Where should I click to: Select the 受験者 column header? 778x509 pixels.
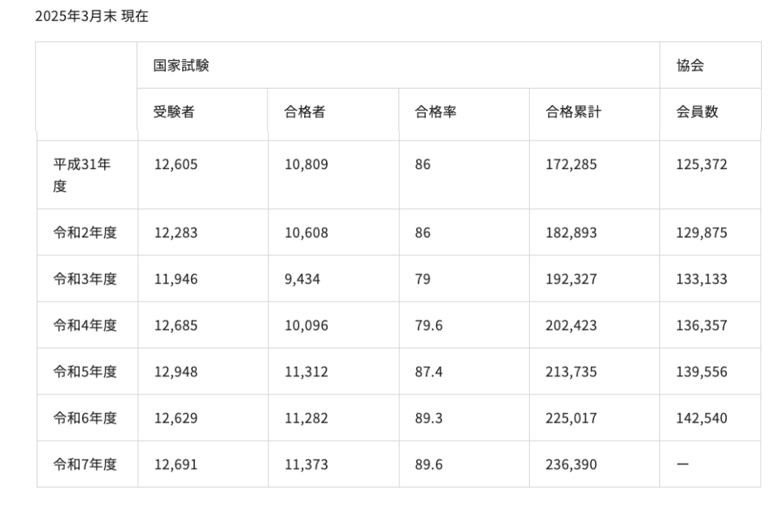tap(174, 112)
